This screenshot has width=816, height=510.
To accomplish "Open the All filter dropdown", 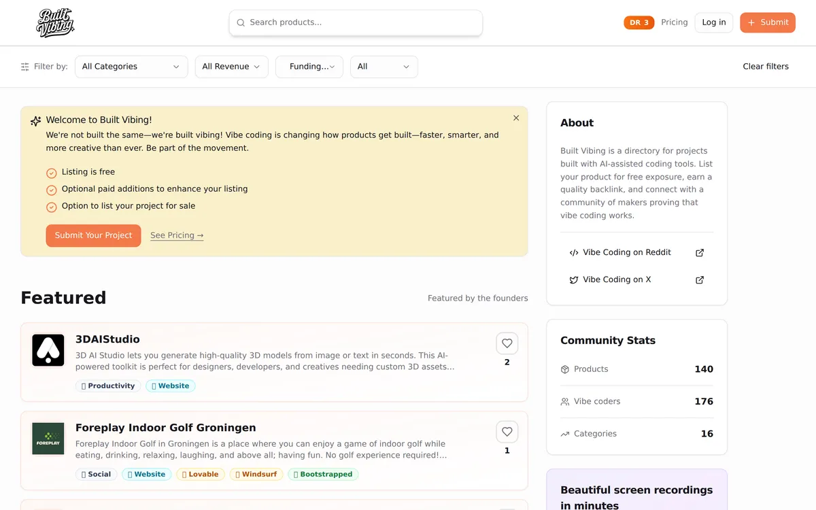I will (384, 67).
